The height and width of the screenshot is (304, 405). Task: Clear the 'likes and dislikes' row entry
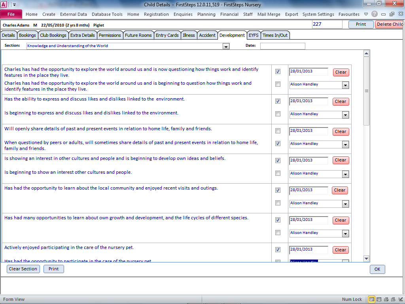[341, 102]
